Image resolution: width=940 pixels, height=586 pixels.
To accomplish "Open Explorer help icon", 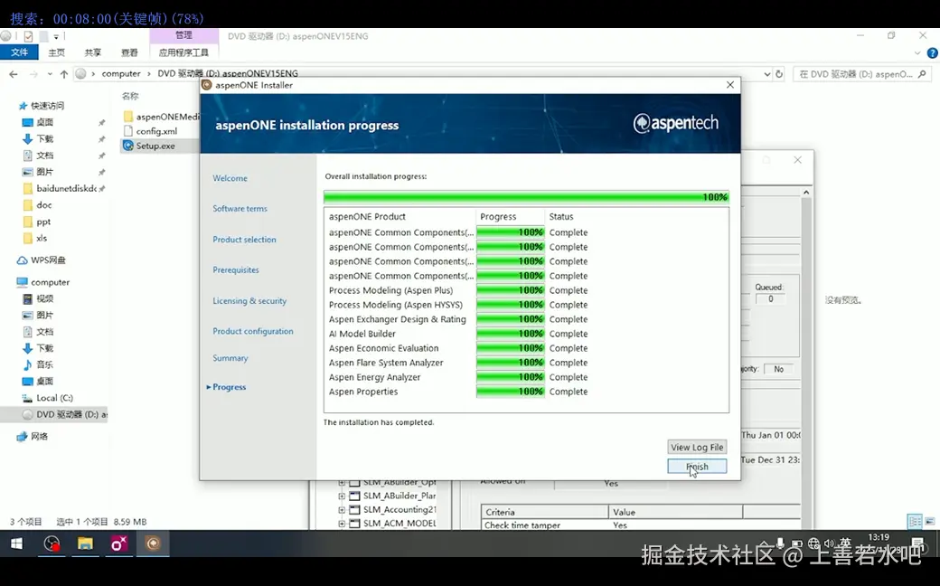I will [x=932, y=52].
